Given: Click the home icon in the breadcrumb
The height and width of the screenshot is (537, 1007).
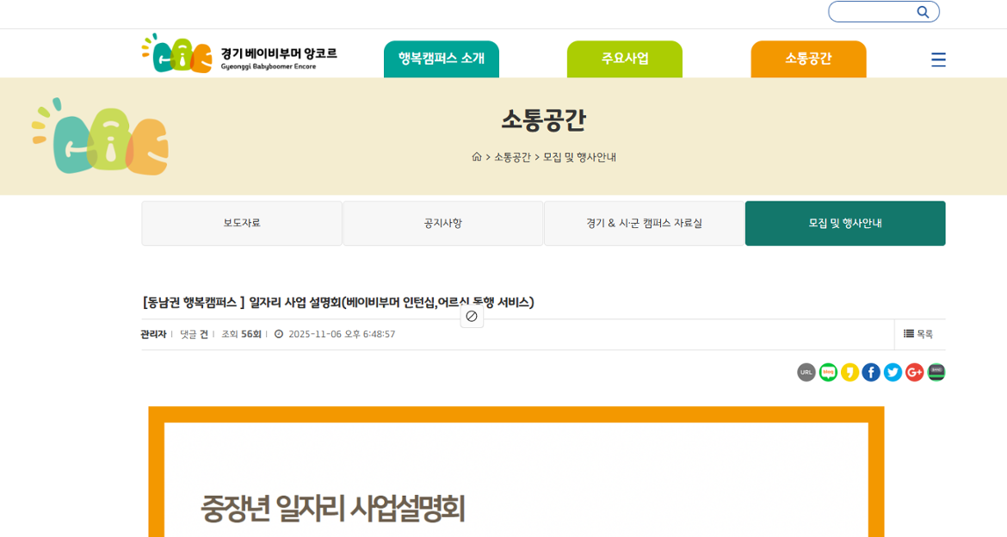Looking at the screenshot, I should coord(475,157).
